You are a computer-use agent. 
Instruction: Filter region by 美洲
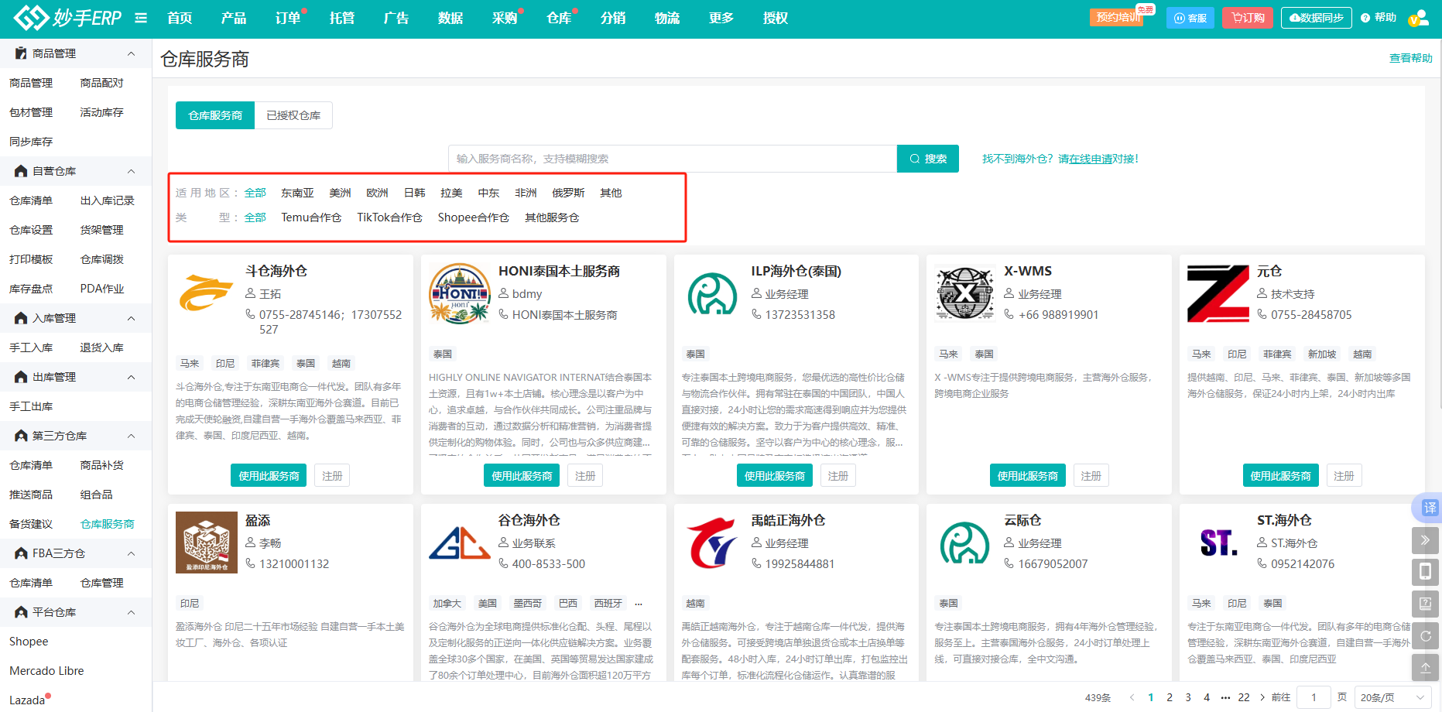pyautogui.click(x=340, y=193)
